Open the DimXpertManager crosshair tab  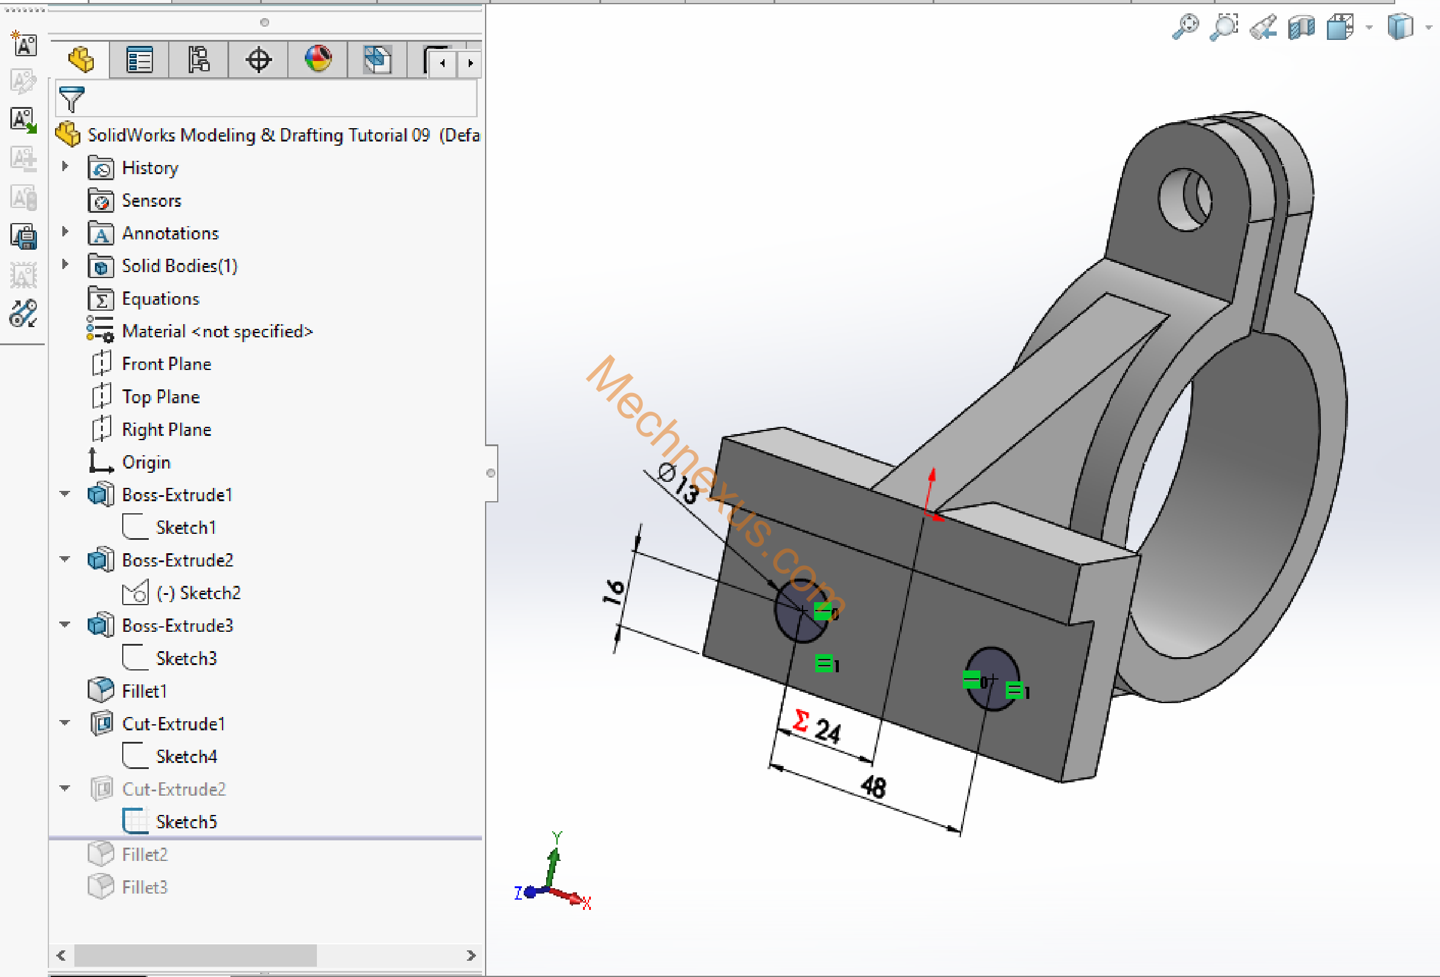258,60
